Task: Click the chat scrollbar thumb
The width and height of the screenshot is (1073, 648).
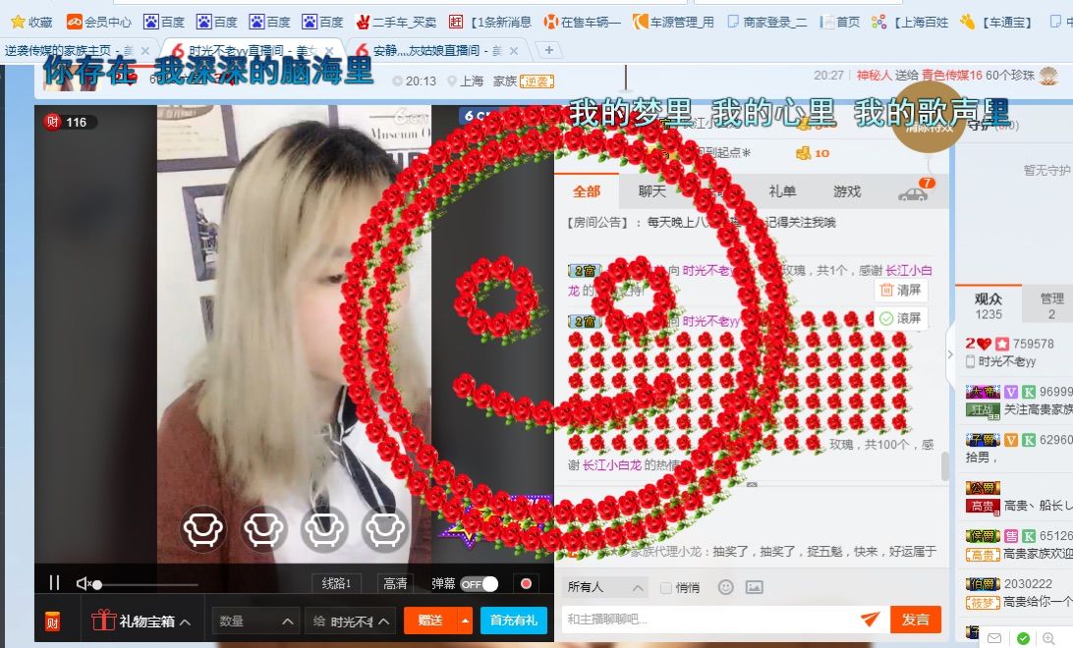Action: click(x=945, y=466)
